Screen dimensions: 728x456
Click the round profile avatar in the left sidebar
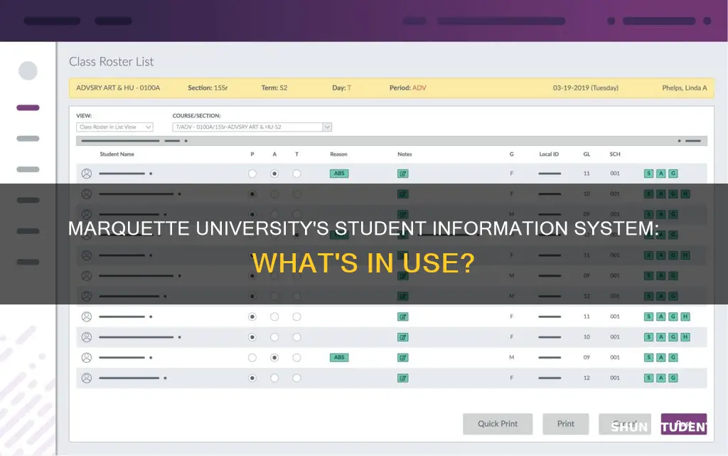click(x=28, y=71)
